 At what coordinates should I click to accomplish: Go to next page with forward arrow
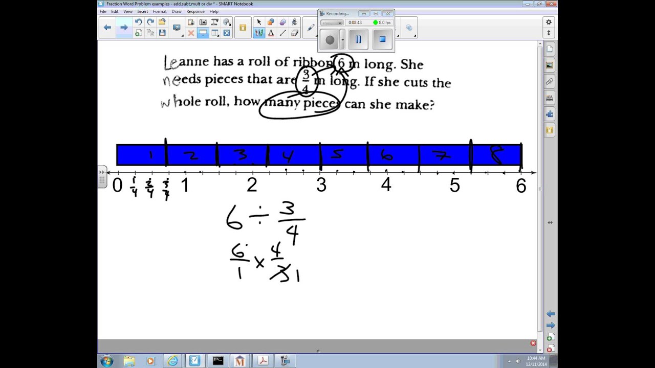point(124,28)
